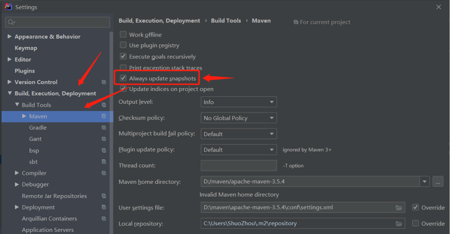This screenshot has height=234, width=450.
Task: Click the Thread count input field
Action: coord(239,165)
